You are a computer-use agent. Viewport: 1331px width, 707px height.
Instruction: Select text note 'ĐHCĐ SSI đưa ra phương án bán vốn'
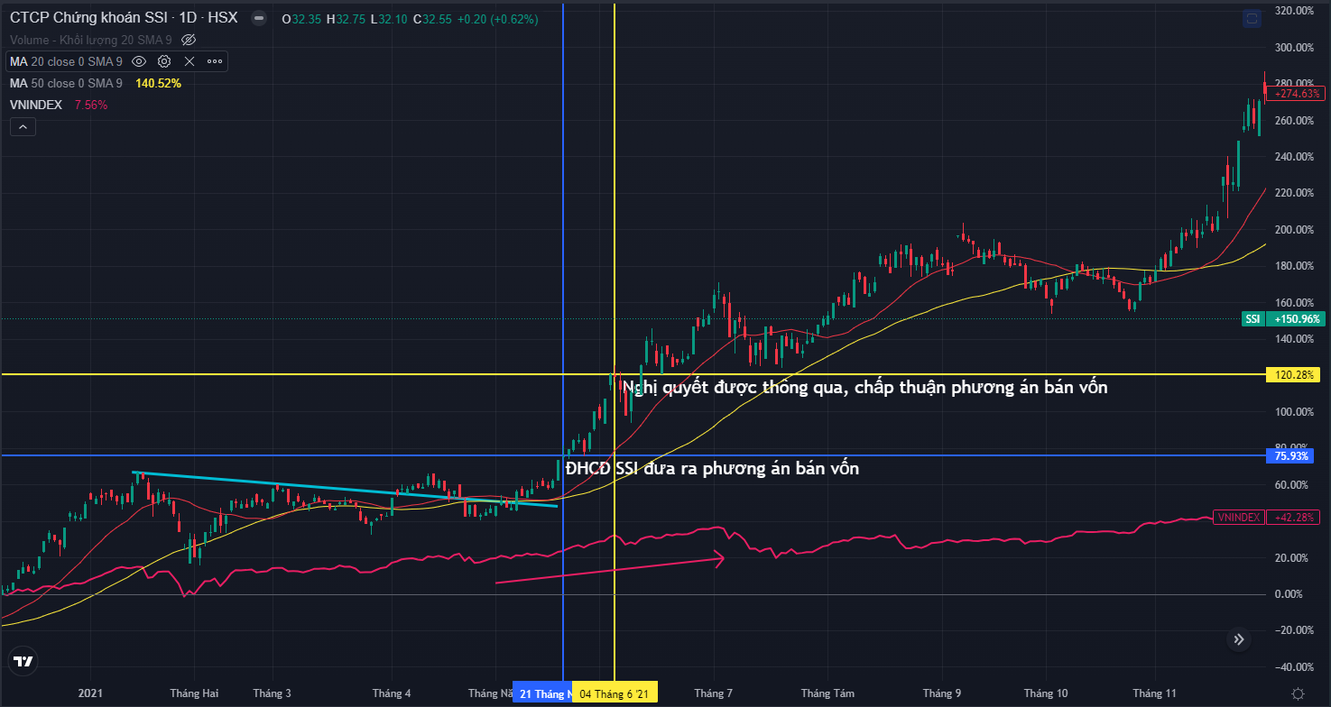point(712,469)
